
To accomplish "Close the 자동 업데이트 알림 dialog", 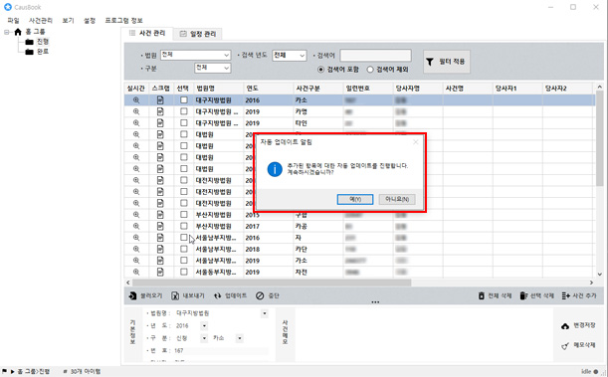I will coord(416,142).
